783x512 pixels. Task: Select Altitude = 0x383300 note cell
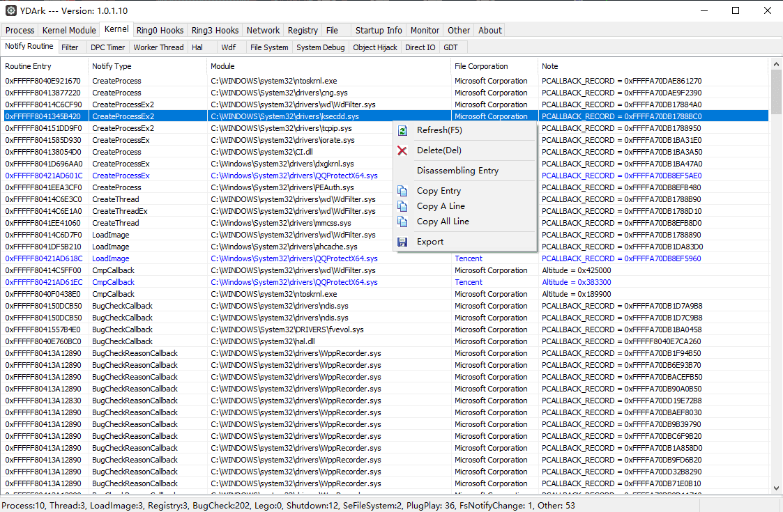pyautogui.click(x=576, y=282)
